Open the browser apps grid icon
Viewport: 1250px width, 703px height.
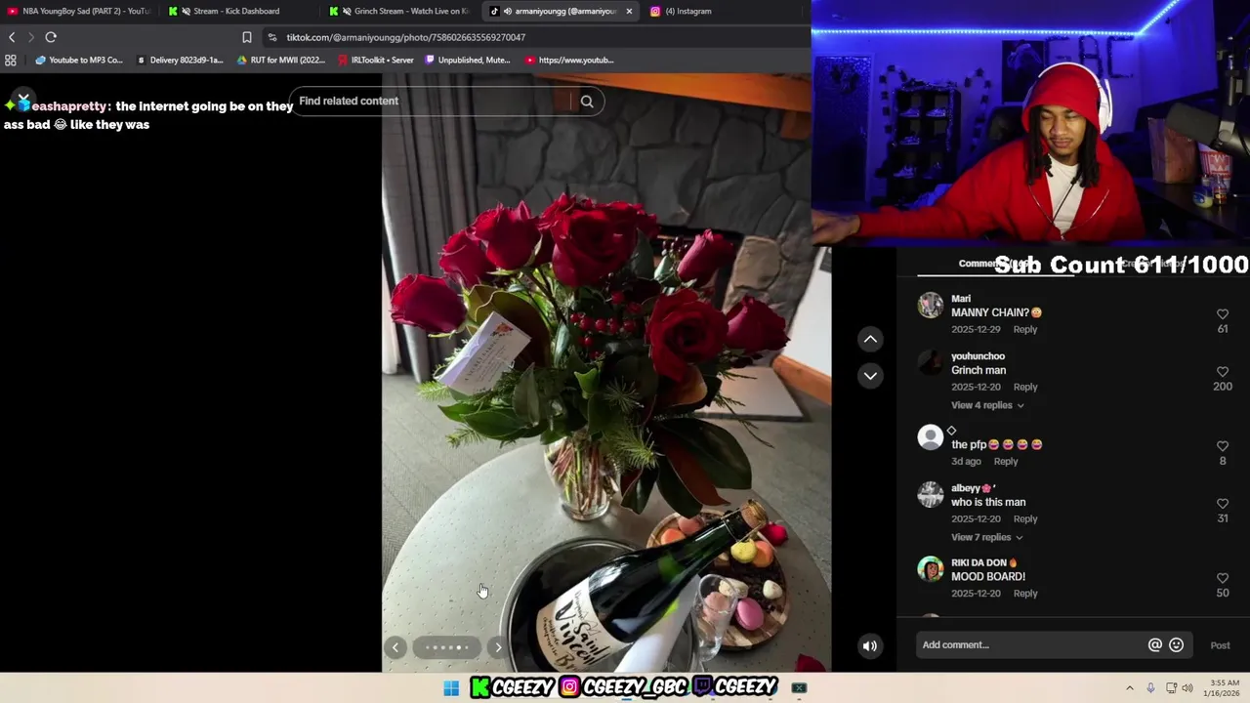click(x=11, y=60)
